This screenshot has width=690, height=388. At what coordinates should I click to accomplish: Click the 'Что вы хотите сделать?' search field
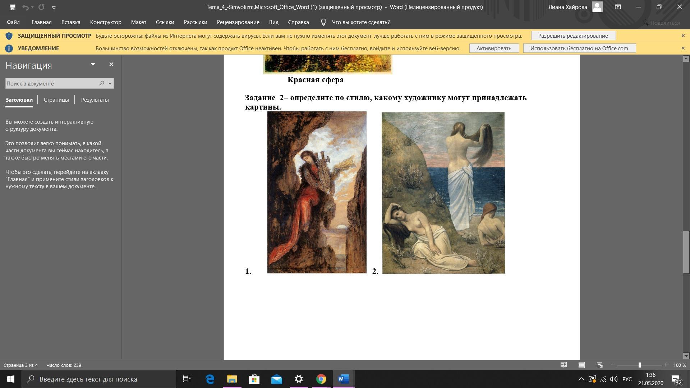click(x=361, y=22)
